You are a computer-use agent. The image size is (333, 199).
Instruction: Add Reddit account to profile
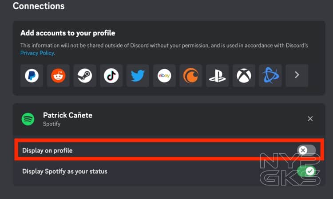click(x=58, y=76)
